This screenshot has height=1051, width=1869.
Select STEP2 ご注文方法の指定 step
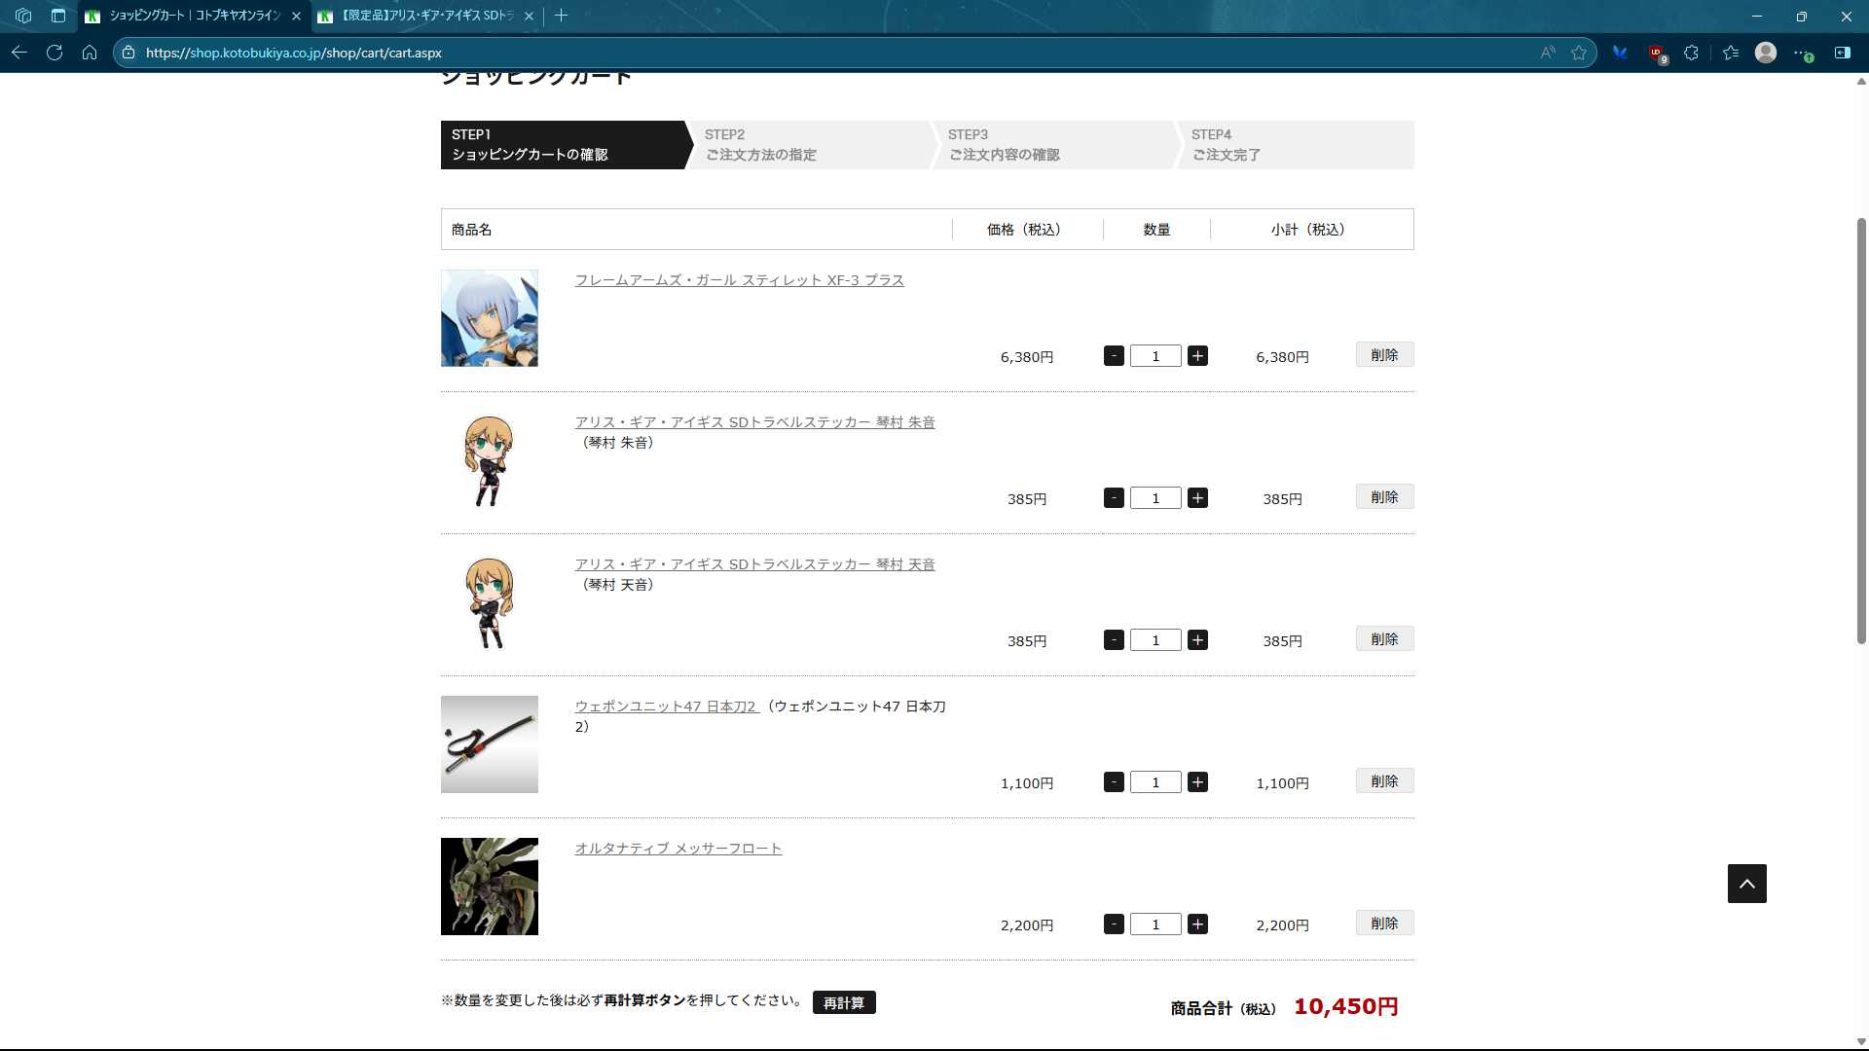click(x=811, y=145)
